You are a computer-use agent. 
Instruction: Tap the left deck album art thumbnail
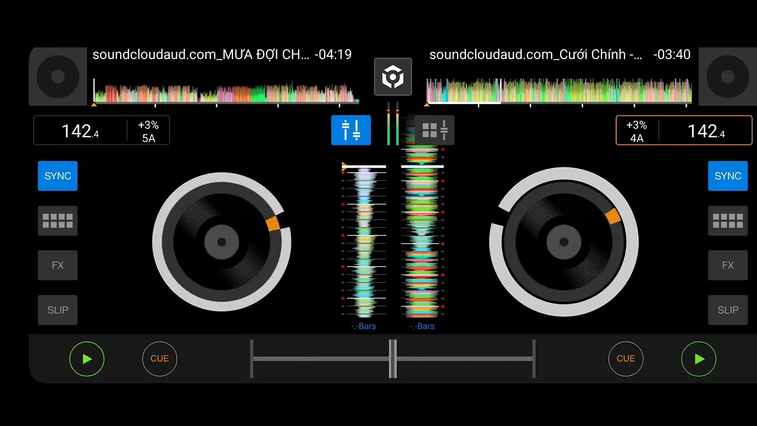[58, 76]
